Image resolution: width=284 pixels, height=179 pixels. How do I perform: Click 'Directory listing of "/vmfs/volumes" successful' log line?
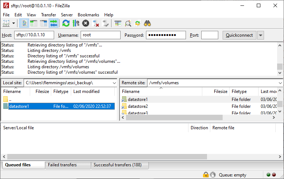(73, 72)
